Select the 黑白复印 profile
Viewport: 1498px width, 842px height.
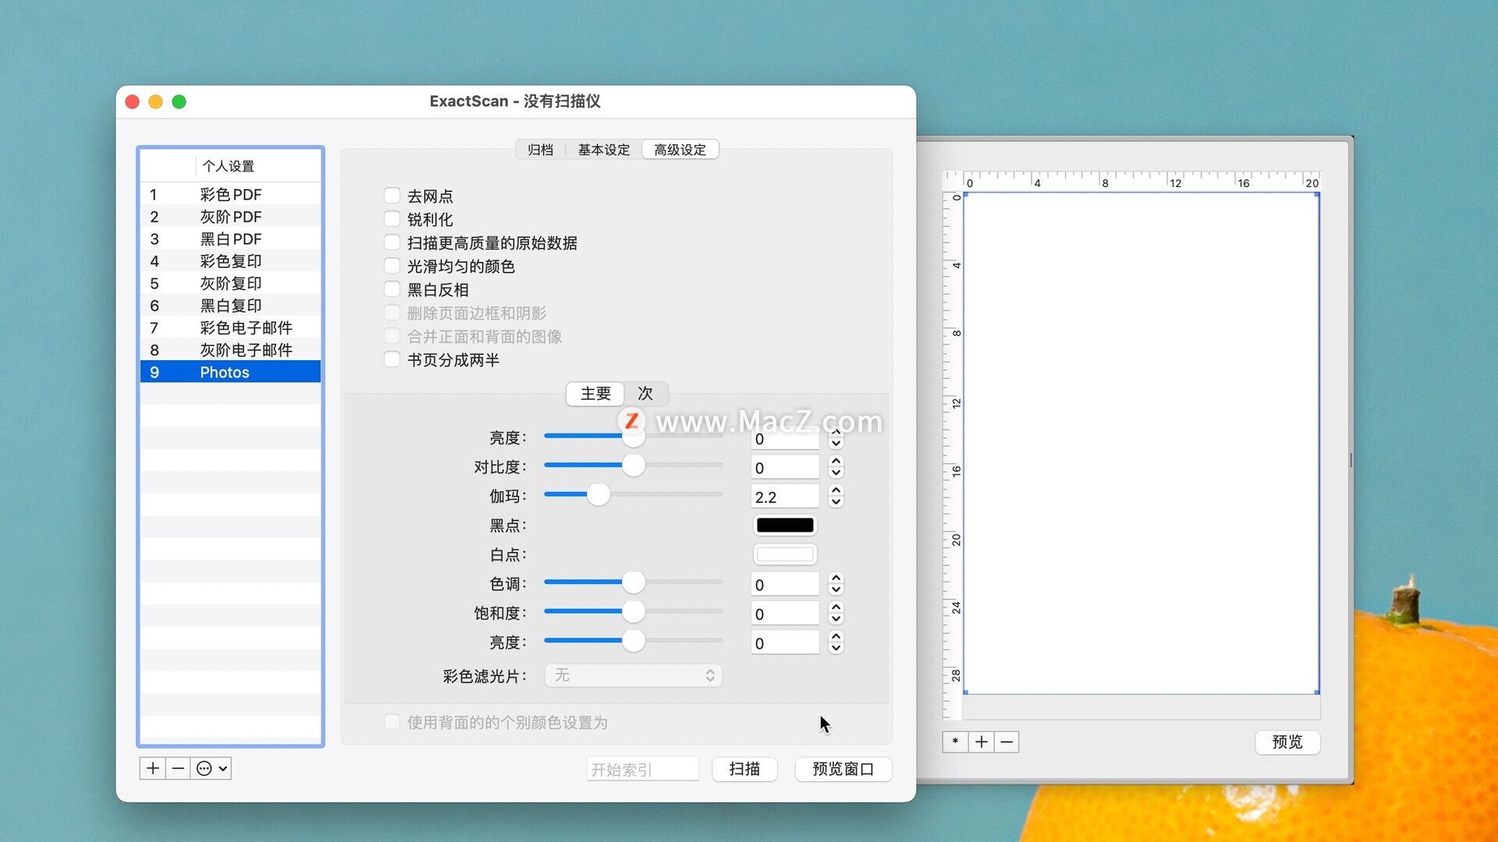point(230,306)
